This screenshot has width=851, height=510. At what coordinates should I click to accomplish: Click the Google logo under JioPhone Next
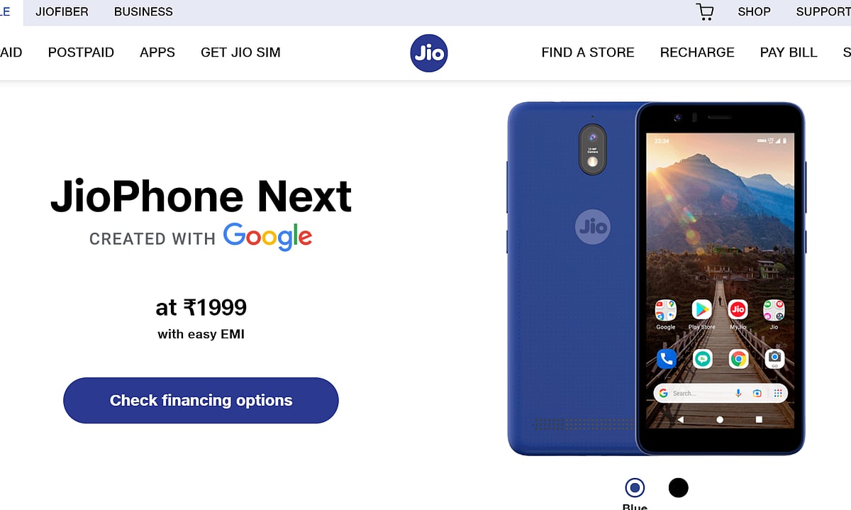(268, 237)
